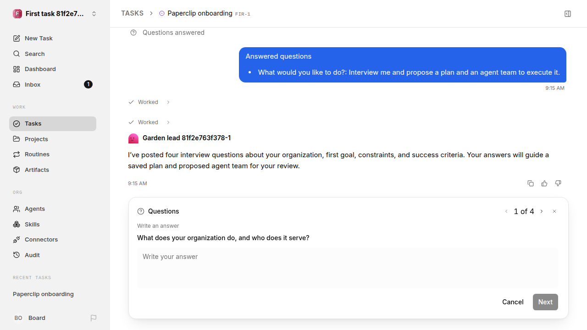The image size is (587, 330).
Task: Click the Artifacts cube icon
Action: (17, 170)
